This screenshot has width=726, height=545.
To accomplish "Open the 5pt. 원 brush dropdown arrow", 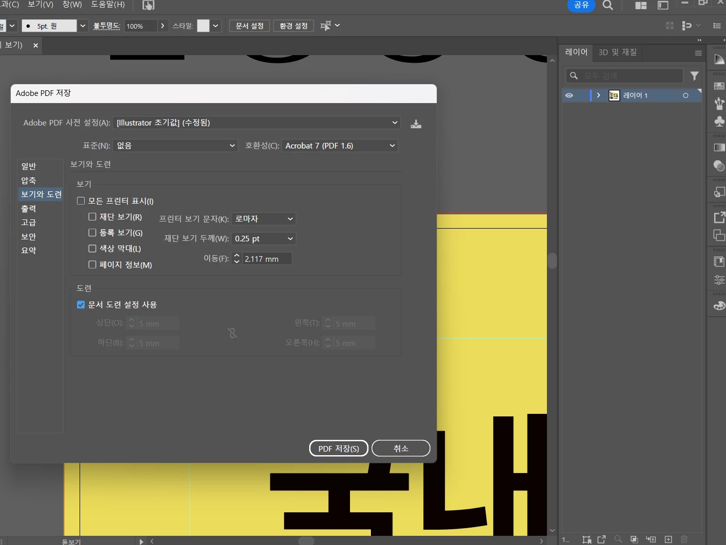I will tap(83, 26).
